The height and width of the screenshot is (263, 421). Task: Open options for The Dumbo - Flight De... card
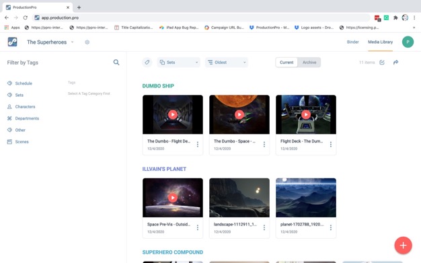point(198,145)
